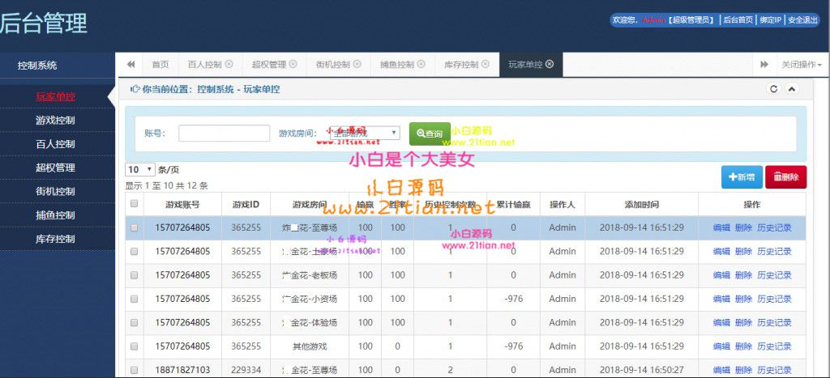Tick the checkbox for the 其他游戏 row
The height and width of the screenshot is (378, 830).
[x=135, y=346]
